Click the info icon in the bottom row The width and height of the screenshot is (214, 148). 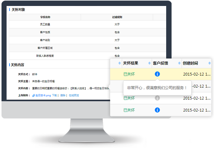157,110
